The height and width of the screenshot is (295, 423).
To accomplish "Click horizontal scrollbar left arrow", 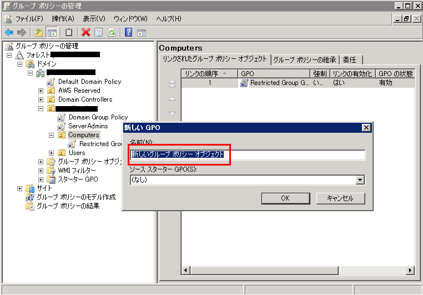I will click(185, 270).
